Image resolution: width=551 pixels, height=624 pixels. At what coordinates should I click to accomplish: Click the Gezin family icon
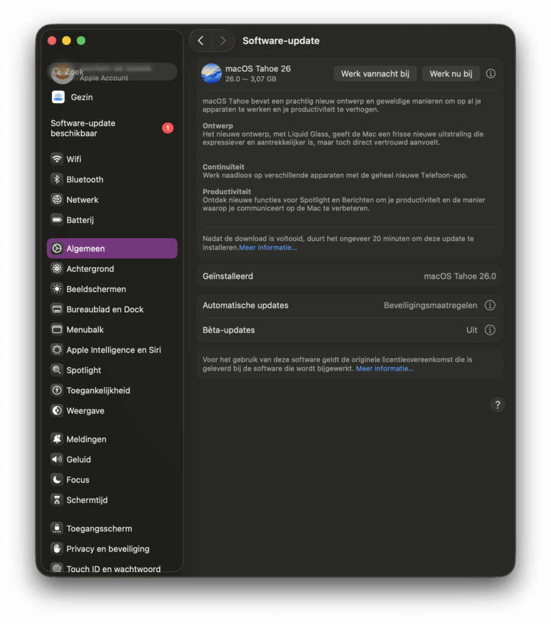pyautogui.click(x=58, y=97)
